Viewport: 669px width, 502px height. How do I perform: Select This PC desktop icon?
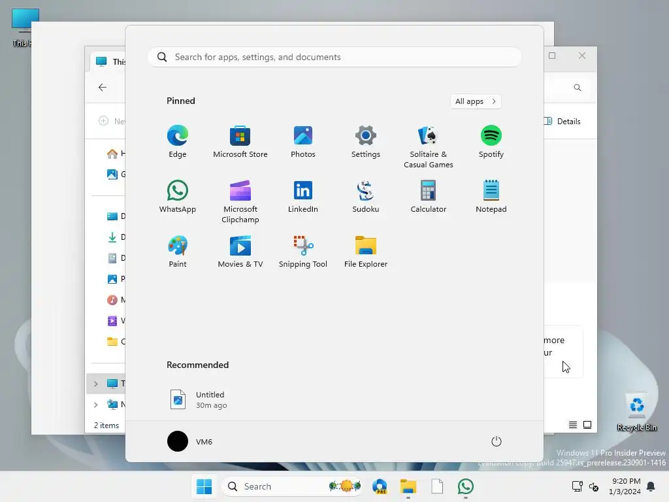click(20, 27)
